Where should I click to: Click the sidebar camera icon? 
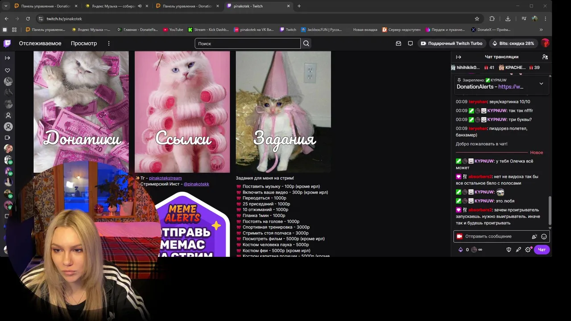coord(7,138)
